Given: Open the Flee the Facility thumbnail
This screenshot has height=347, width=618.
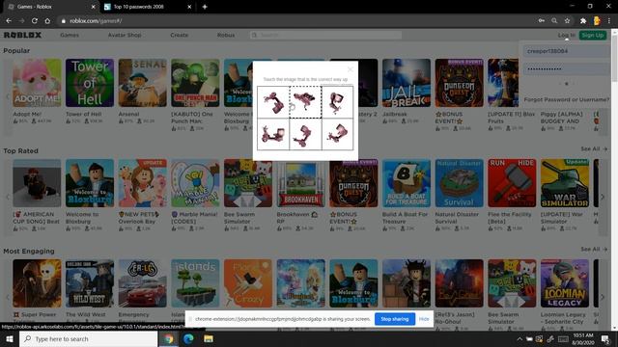Looking at the screenshot, I should (x=512, y=183).
